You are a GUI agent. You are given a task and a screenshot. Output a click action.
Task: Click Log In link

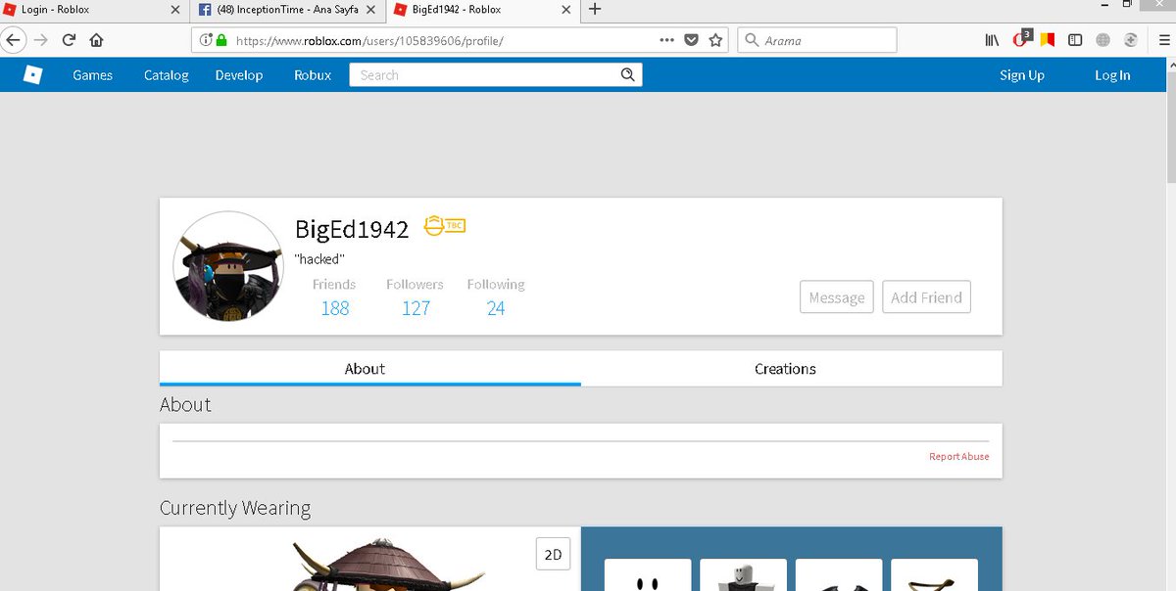[x=1112, y=75]
